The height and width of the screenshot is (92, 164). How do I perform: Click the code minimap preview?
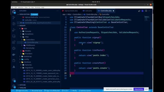click(147, 18)
